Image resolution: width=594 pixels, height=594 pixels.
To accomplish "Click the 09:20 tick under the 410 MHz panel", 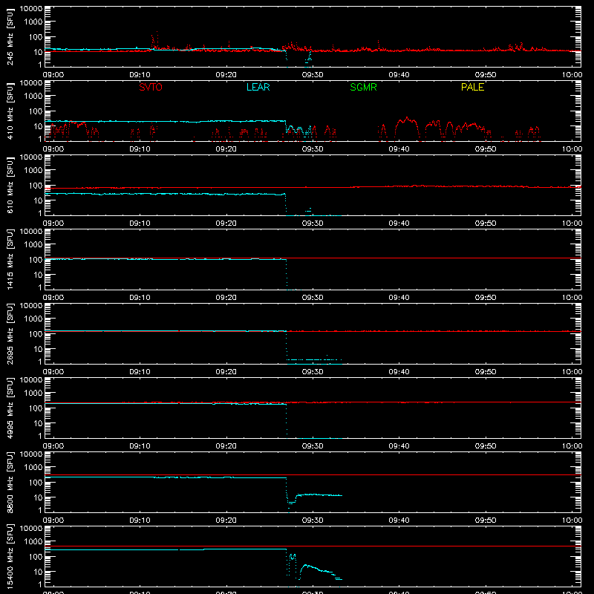I will (x=226, y=149).
